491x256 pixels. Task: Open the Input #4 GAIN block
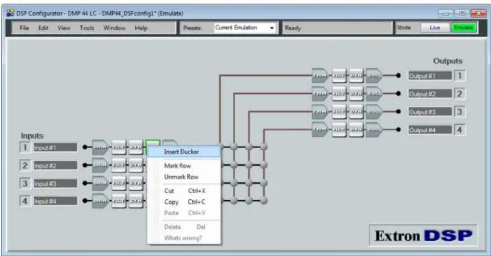[100, 201]
